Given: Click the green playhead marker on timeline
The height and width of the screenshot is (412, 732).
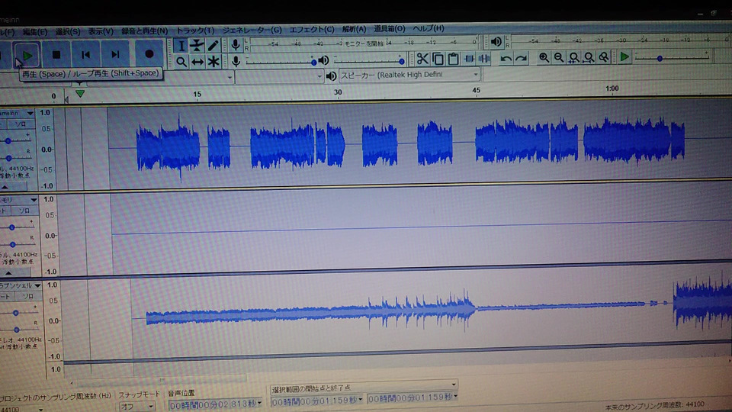Looking at the screenshot, I should click(80, 93).
